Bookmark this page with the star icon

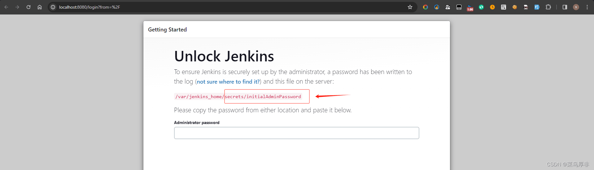coord(410,7)
